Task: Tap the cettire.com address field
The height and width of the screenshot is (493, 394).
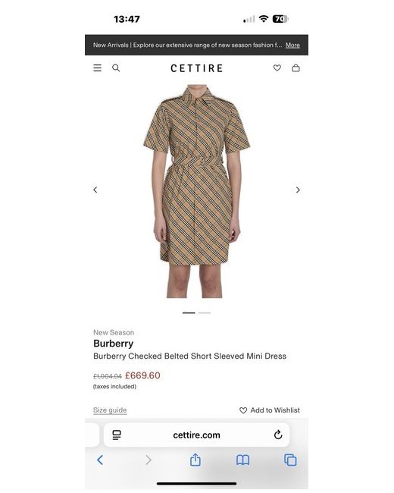Action: pos(197,435)
